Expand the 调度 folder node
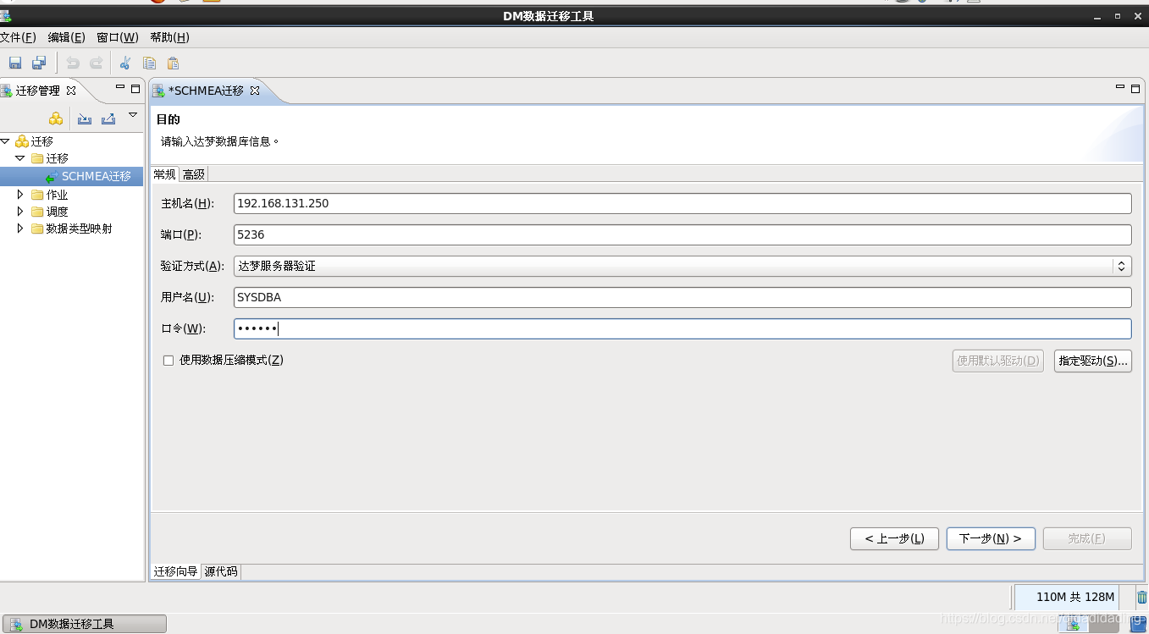Image resolution: width=1149 pixels, height=634 pixels. click(20, 211)
